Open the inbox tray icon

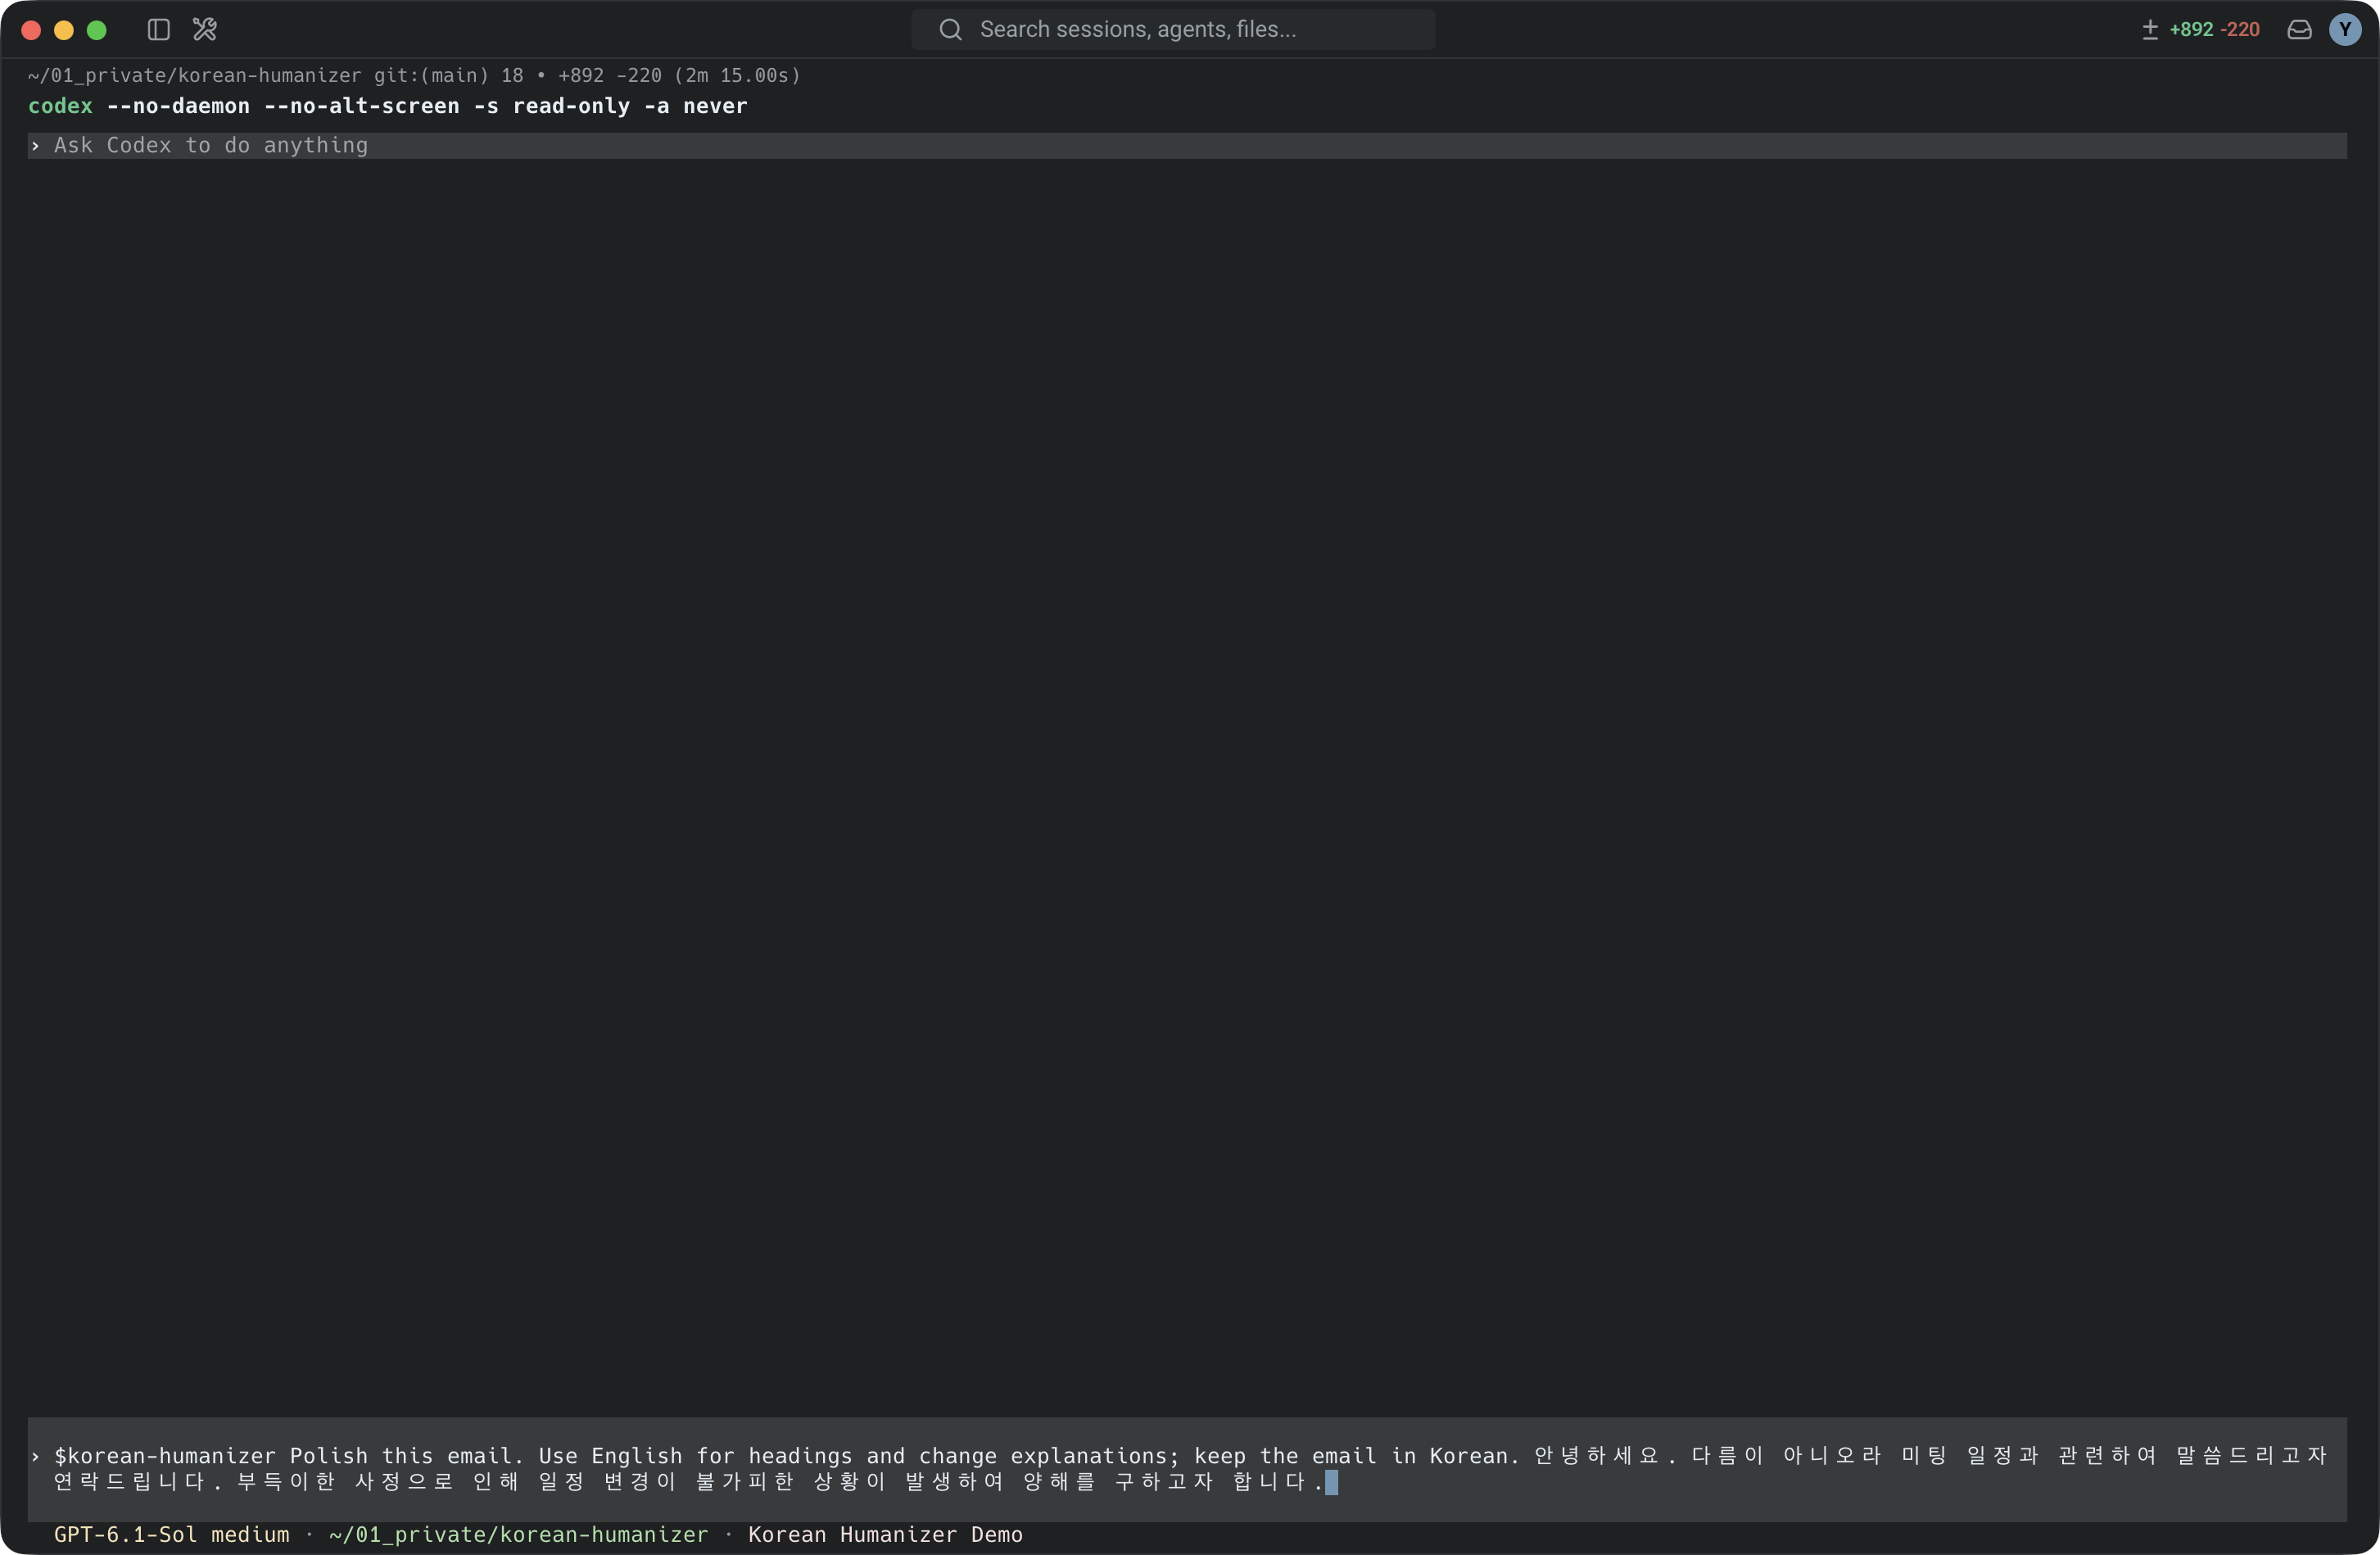2299,30
